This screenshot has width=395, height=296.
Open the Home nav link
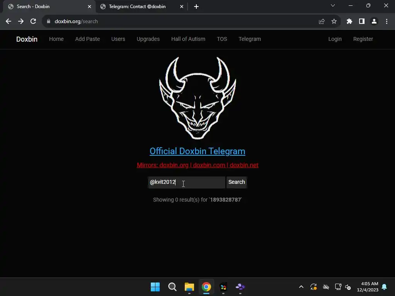pyautogui.click(x=56, y=39)
